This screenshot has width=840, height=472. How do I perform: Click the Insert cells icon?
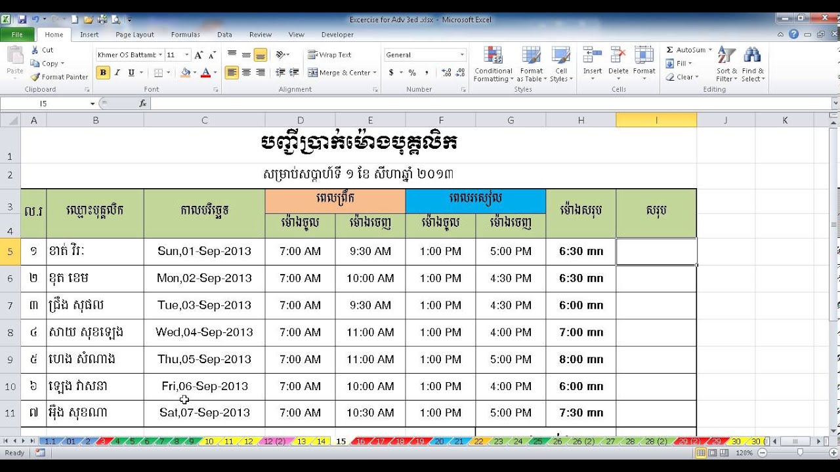593,56
